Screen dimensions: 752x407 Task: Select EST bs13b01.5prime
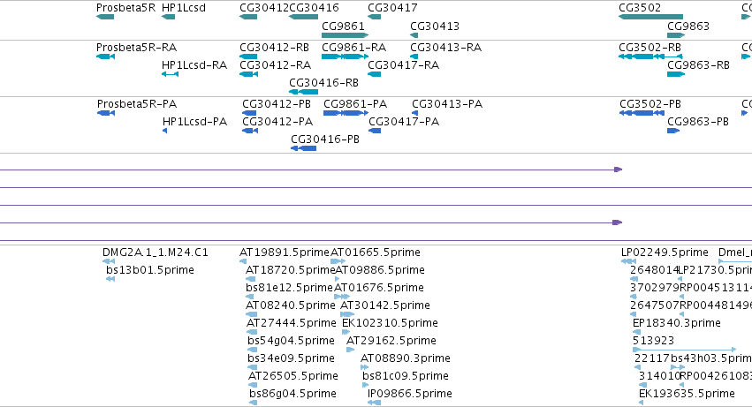pyautogui.click(x=150, y=270)
